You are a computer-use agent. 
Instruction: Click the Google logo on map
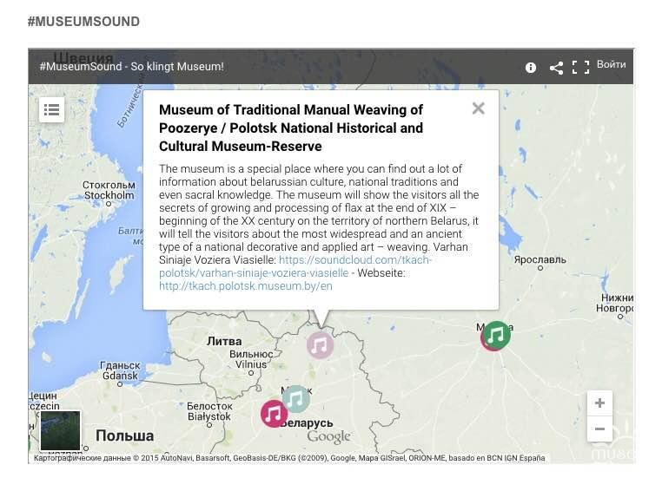pos(328,437)
